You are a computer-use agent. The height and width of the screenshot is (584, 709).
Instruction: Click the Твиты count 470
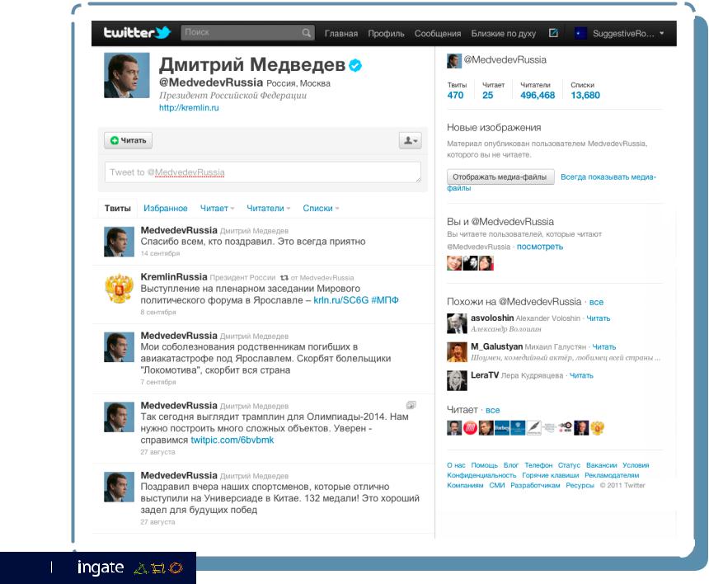tap(455, 95)
